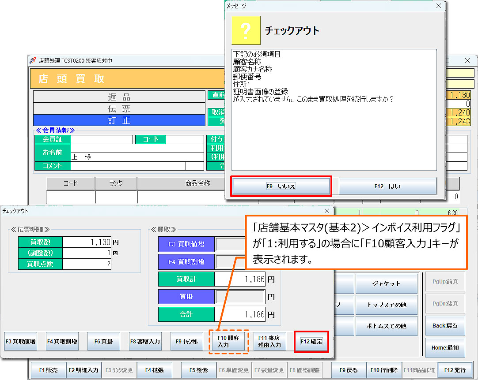Click F3 買取値増 bottom button

(20, 341)
